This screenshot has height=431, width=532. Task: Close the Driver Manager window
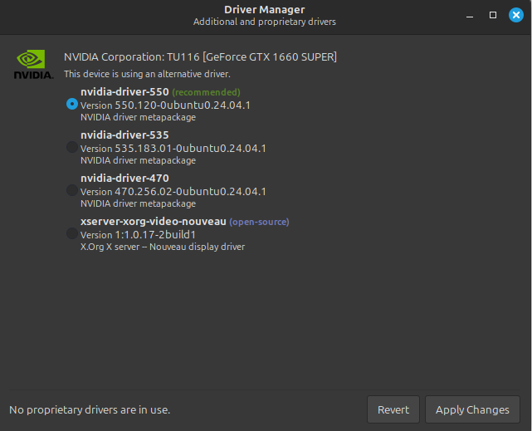515,15
